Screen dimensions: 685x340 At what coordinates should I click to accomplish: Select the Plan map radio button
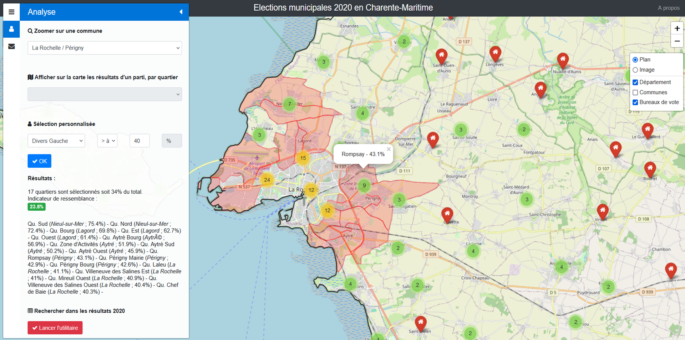point(635,60)
